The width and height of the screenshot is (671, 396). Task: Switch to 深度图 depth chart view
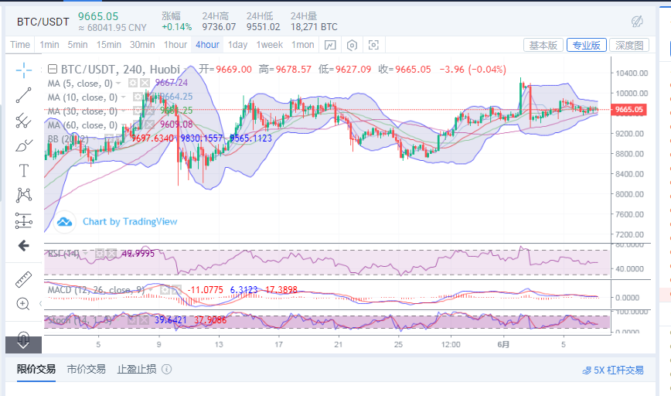coord(630,45)
